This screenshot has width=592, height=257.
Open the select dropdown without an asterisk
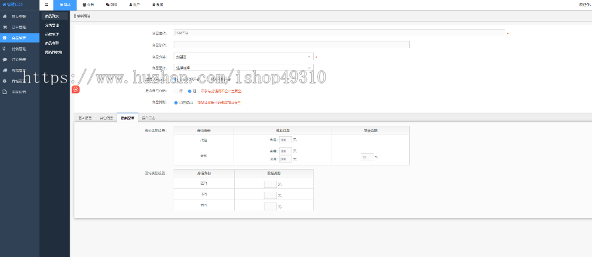pyautogui.click(x=243, y=68)
